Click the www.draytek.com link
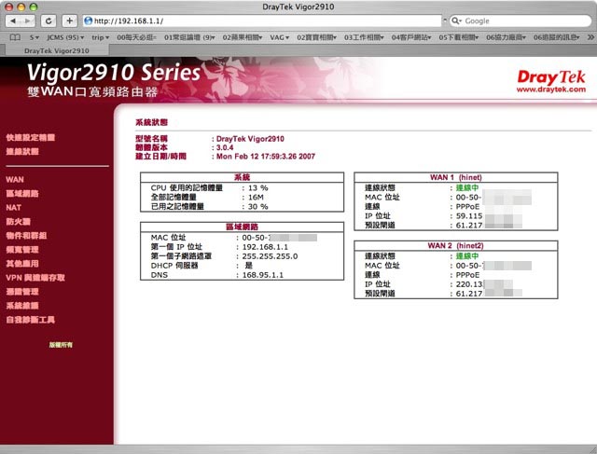Screen dimensions: 597x454 coord(551,89)
